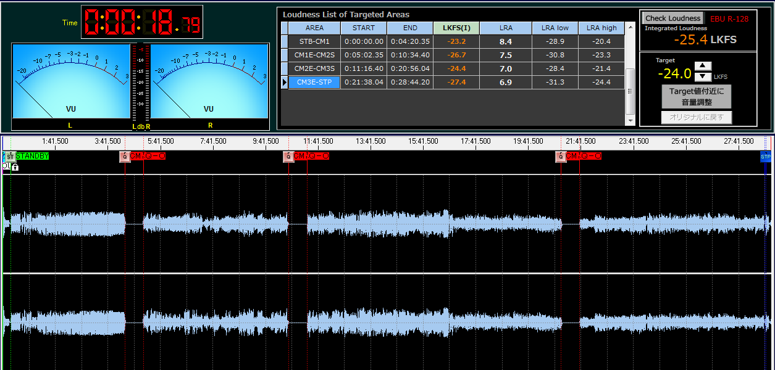
Task: Click the LKFS value -26.7
Action: pyautogui.click(x=456, y=55)
